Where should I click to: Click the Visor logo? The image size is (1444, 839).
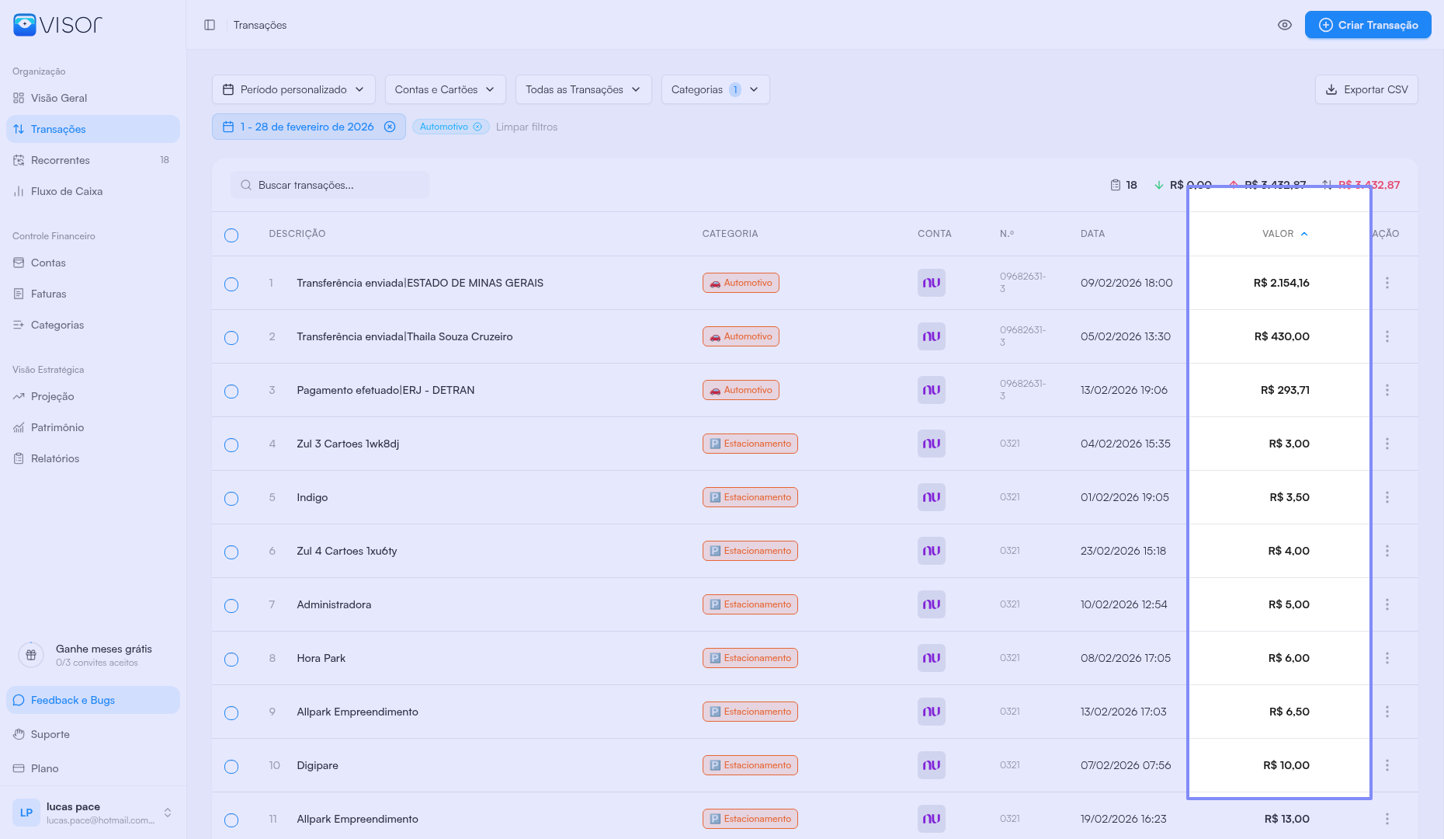(57, 25)
